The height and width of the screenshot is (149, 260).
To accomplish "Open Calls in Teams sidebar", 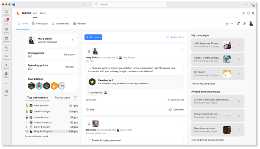I will pyautogui.click(x=6, y=48).
